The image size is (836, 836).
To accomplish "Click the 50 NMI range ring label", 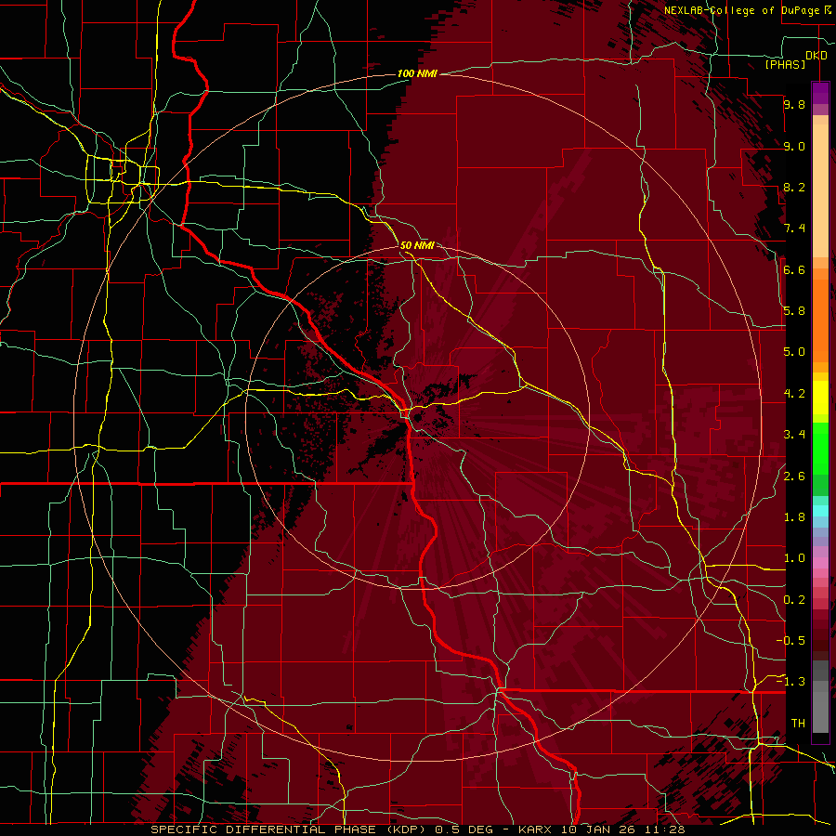I will click(417, 245).
